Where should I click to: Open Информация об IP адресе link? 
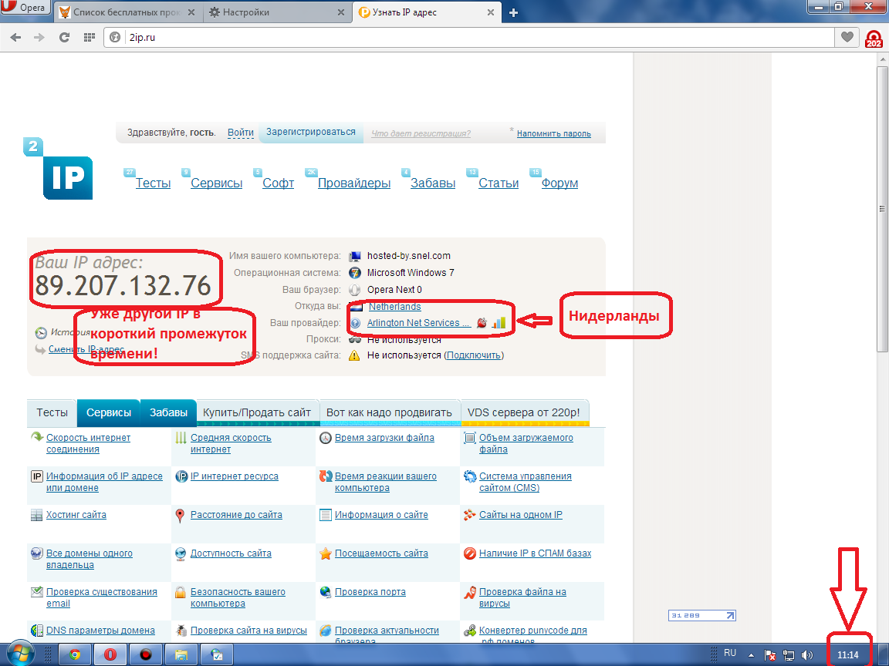104,482
